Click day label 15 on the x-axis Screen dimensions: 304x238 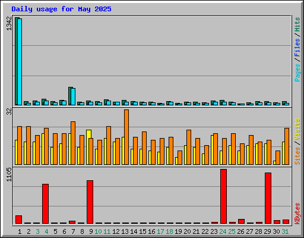142,231
